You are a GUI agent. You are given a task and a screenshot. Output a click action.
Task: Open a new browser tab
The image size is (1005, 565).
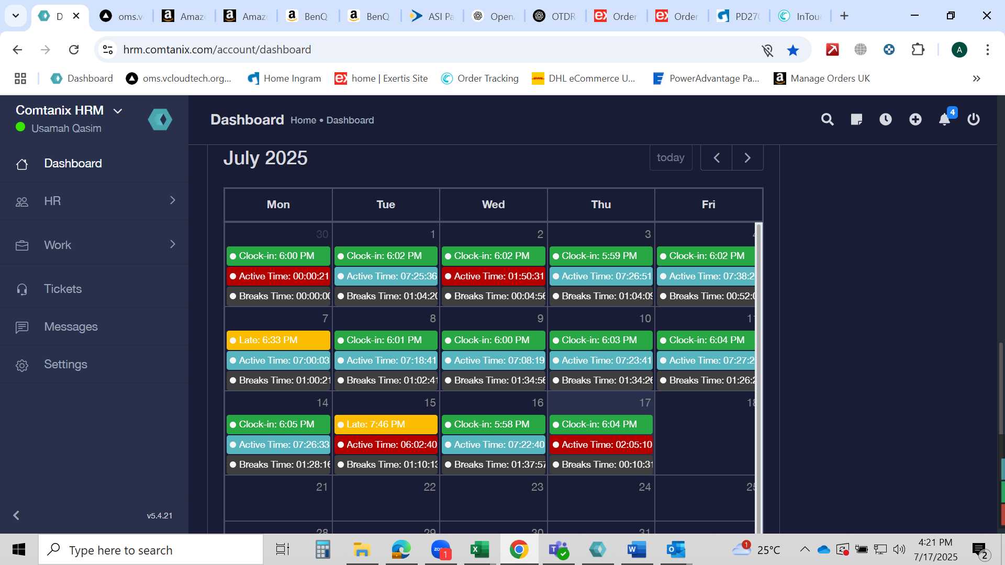pos(844,16)
